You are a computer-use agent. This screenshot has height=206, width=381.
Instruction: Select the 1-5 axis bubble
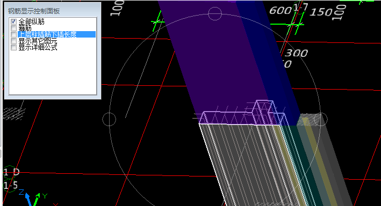[10, 186]
